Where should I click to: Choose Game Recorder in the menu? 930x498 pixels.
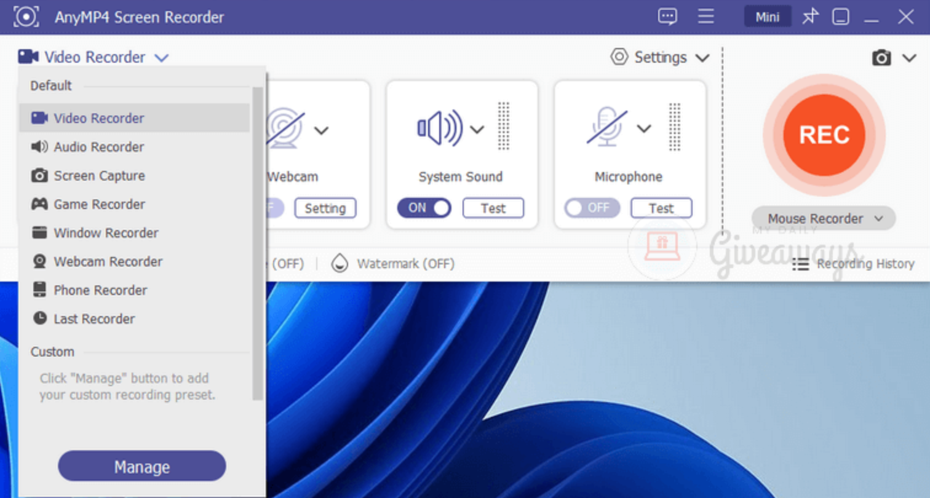[99, 204]
